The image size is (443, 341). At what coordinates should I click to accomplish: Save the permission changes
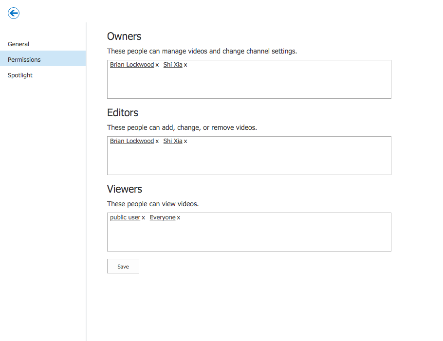coord(123,266)
